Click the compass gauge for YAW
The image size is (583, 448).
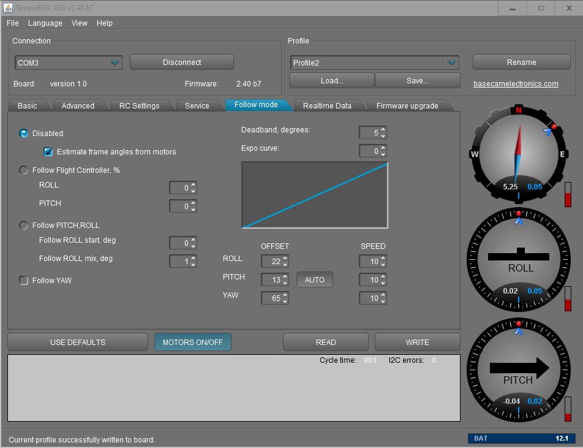coord(518,154)
